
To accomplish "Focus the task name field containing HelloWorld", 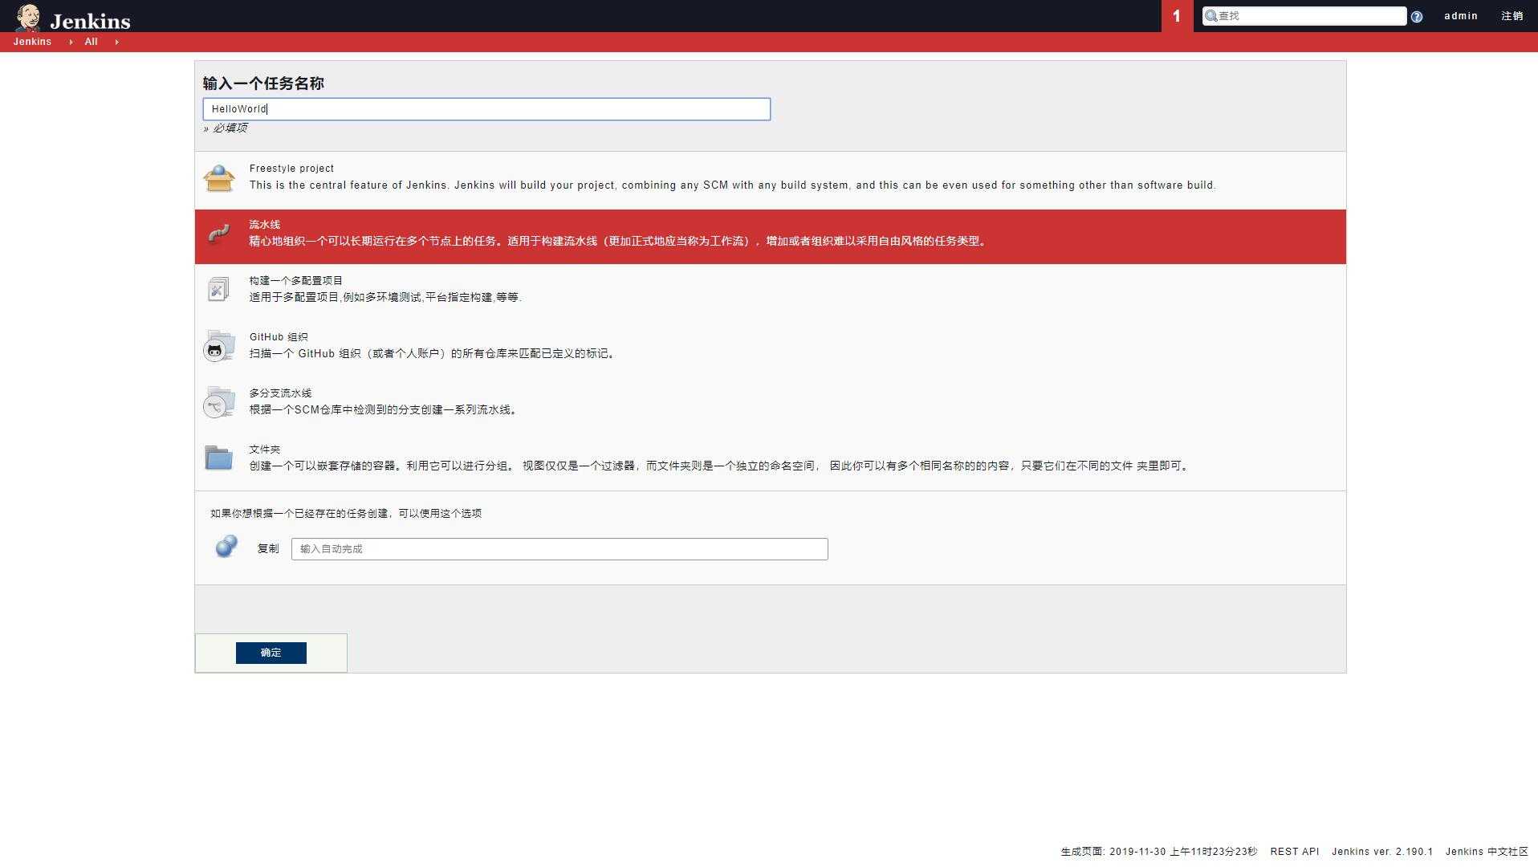I will [486, 109].
